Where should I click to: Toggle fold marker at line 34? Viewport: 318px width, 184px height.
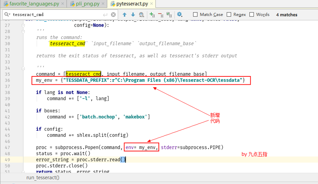tap(23, 68)
